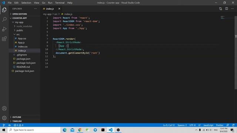Collapse the src folder
Viewport: 237px width, 133px height.
pyautogui.click(x=25, y=34)
